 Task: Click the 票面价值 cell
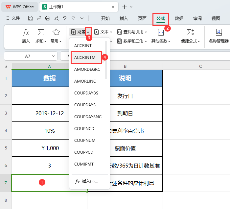125,148
